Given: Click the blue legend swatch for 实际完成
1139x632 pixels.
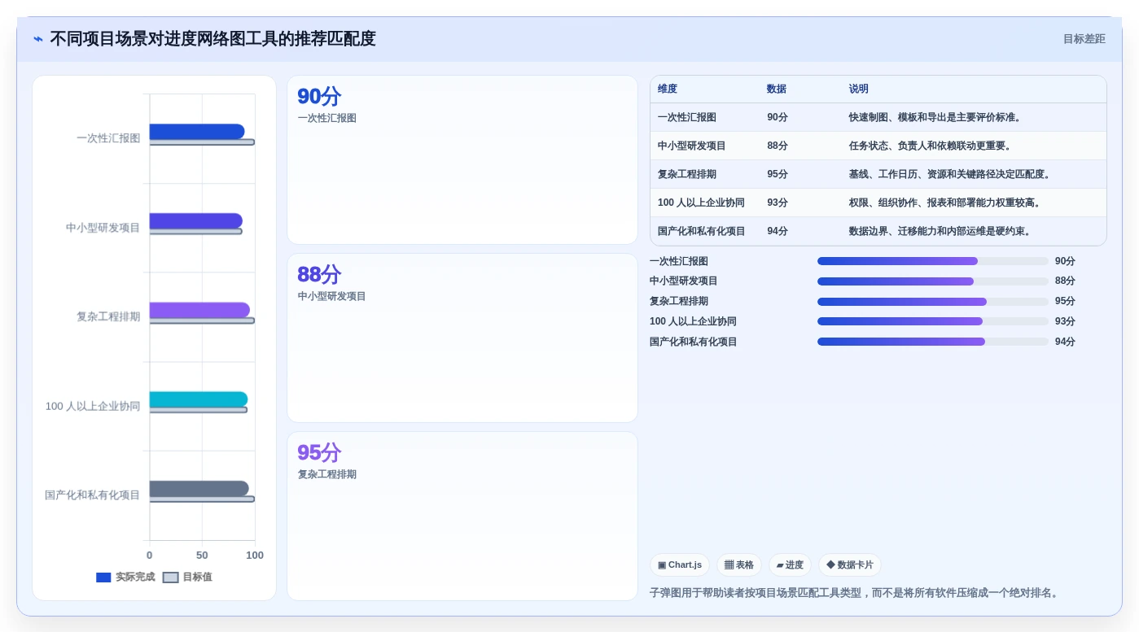Looking at the screenshot, I should click(103, 578).
